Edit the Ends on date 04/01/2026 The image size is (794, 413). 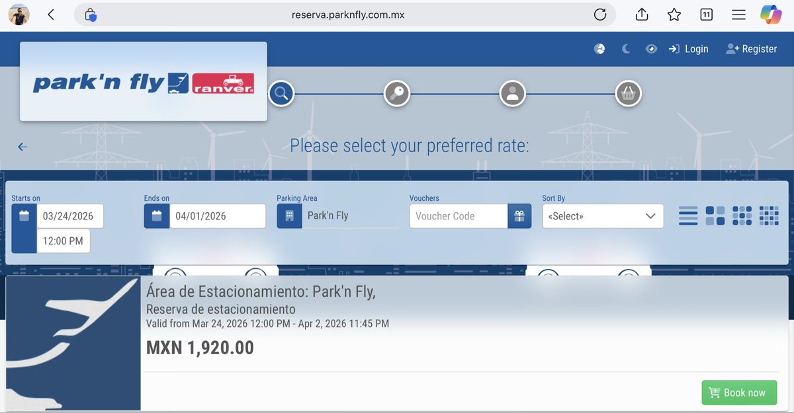point(218,216)
